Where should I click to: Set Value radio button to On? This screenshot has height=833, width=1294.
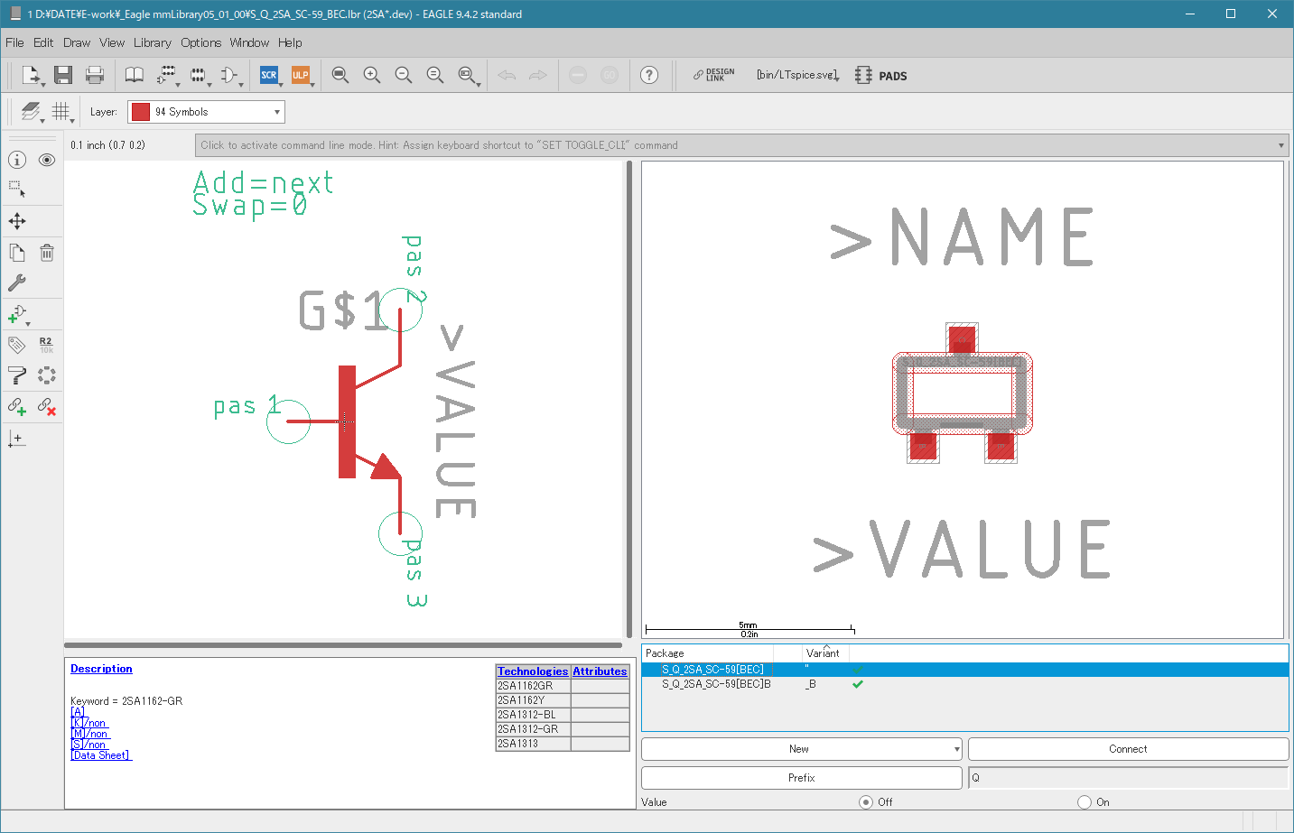(x=1085, y=802)
